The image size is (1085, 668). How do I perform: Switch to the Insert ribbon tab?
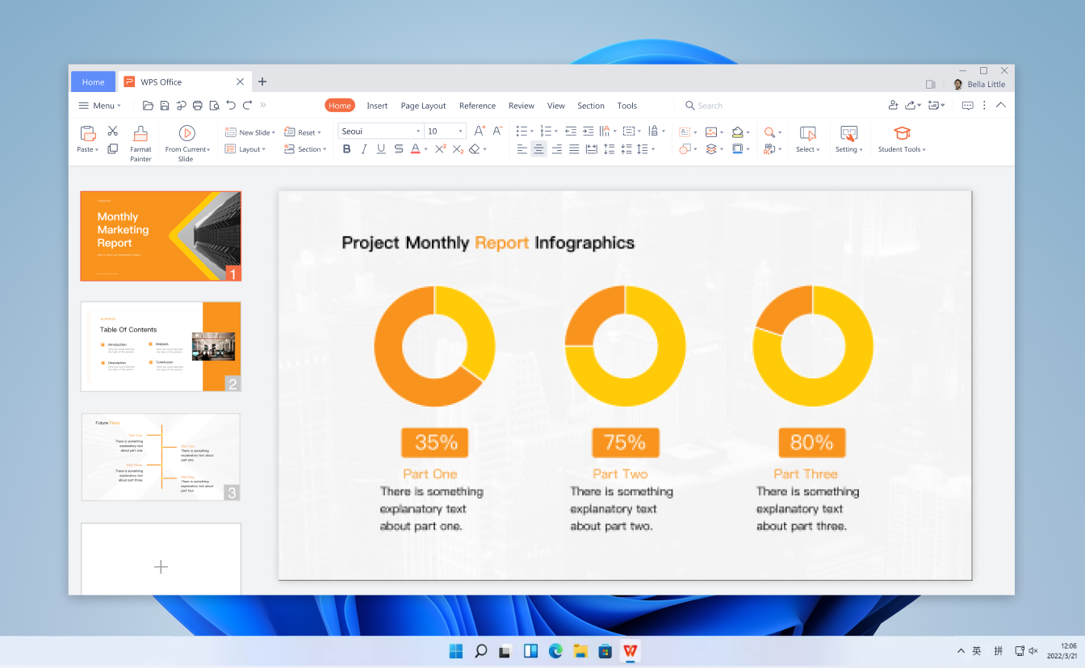click(x=377, y=106)
